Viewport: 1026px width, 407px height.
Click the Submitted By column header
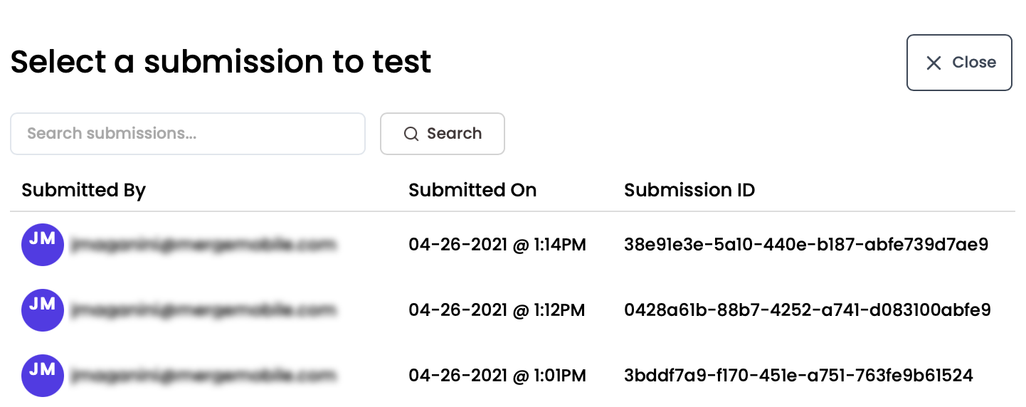click(83, 190)
